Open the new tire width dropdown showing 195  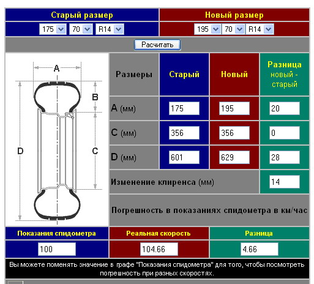pos(207,29)
